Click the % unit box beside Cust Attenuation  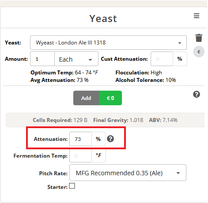click(180, 59)
